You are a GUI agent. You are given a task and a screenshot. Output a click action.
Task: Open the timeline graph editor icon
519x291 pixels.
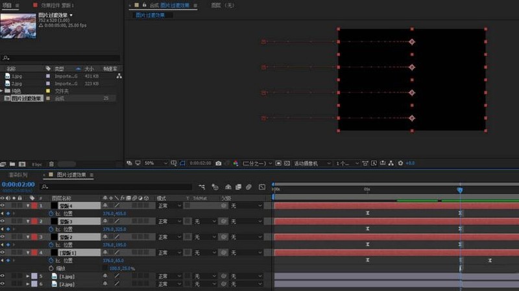tap(262, 187)
